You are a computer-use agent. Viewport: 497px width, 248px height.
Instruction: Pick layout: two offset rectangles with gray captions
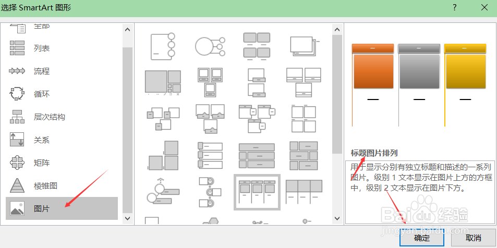pos(257,82)
